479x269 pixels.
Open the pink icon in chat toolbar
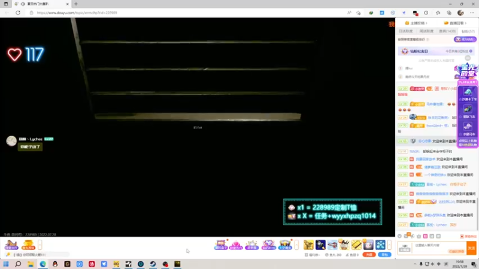pos(425,236)
